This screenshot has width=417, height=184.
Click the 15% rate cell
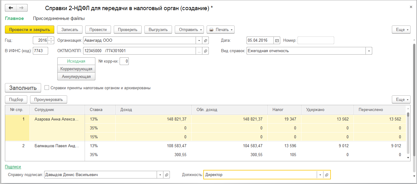coord(100,137)
